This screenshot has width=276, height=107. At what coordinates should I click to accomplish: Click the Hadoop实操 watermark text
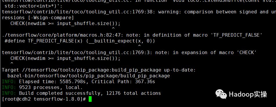(x=248, y=94)
